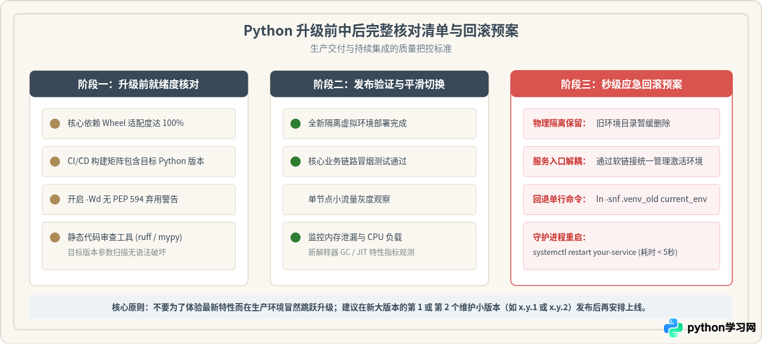This screenshot has width=762, height=344.
Task: Click the green dot beside 监控内存泄漏与 CPU 负载
Action: (x=295, y=238)
